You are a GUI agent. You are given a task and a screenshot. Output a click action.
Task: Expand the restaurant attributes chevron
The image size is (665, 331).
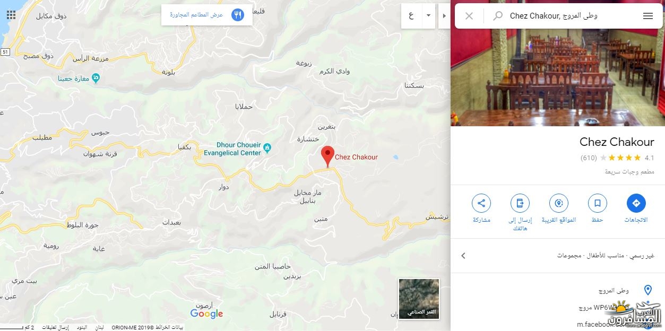tap(463, 256)
